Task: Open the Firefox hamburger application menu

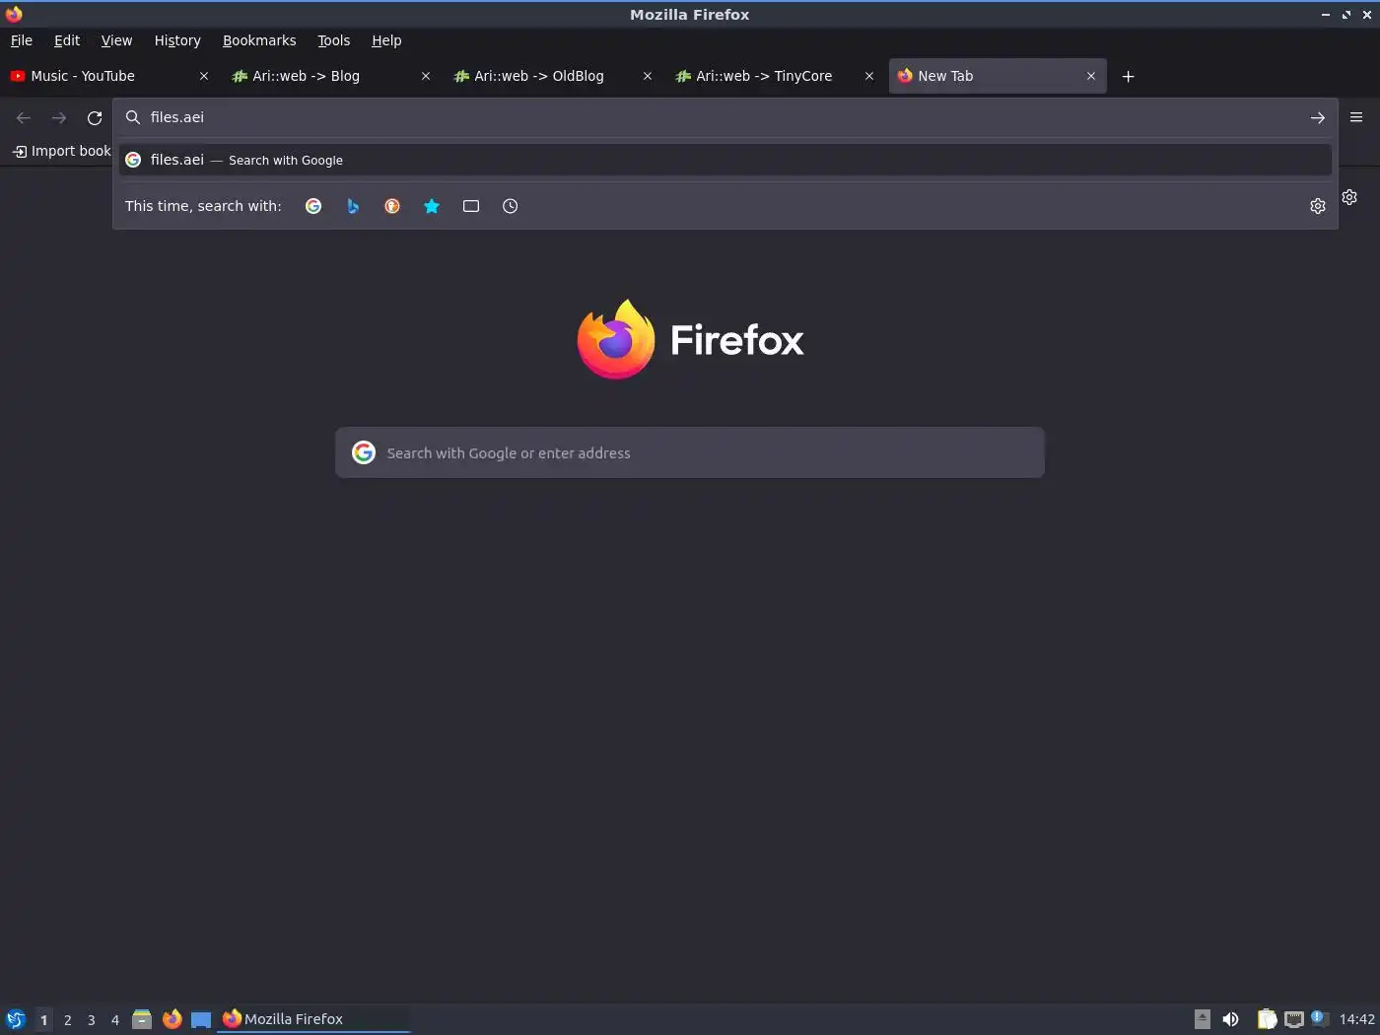Action: coord(1356,117)
